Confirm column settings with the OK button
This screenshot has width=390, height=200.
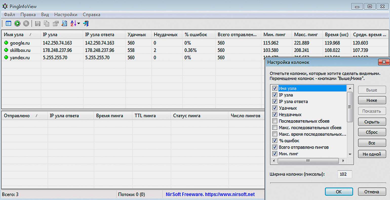[x=339, y=192]
